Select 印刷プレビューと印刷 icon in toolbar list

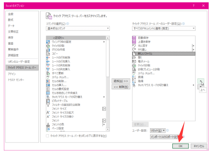[134, 69]
